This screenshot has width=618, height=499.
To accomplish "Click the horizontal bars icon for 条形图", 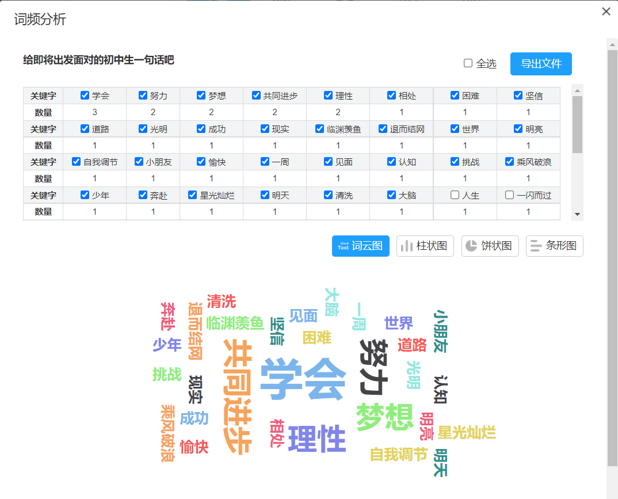I will click(536, 246).
